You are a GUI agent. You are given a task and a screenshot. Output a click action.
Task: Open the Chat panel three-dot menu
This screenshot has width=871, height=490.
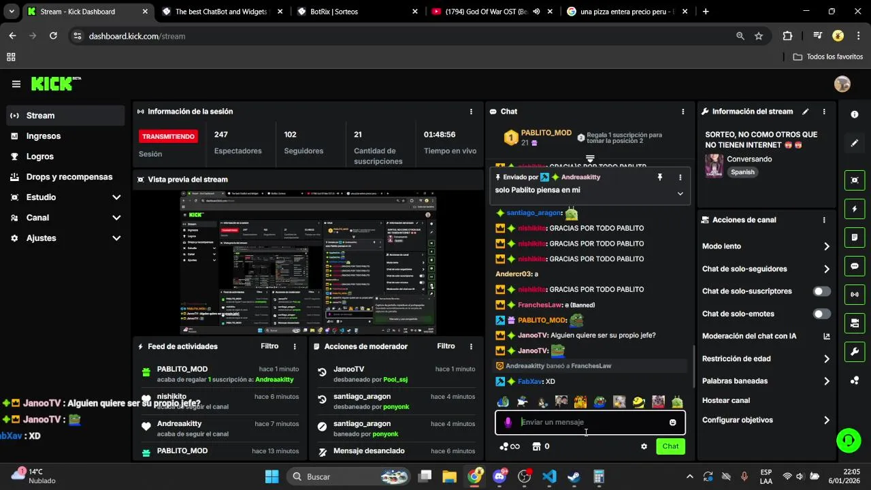[683, 112]
